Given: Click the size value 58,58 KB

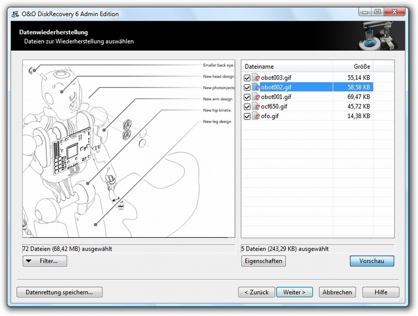Looking at the screenshot, I should click(359, 87).
